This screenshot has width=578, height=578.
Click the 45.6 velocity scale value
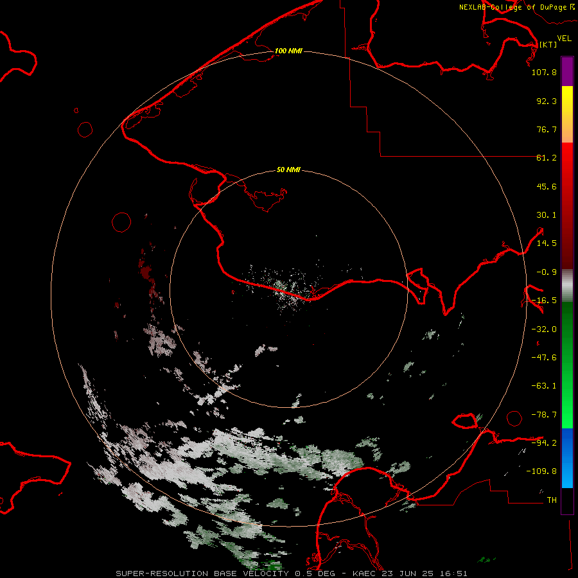tap(547, 186)
